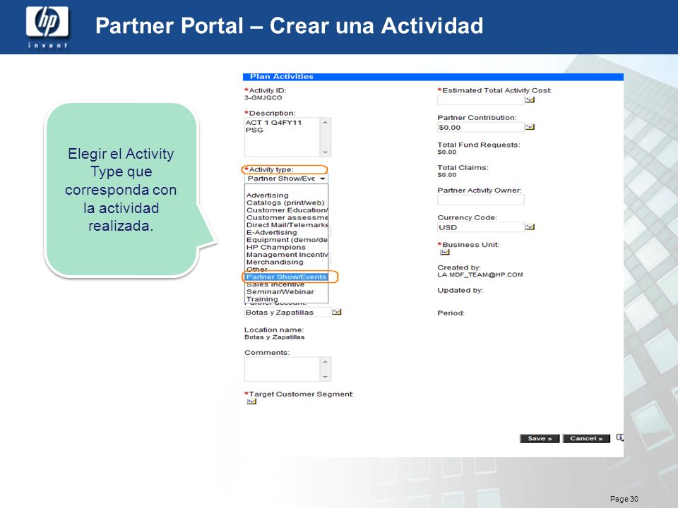
Task: Open picker icon beside Botas y Zapatillas field
Action: [336, 312]
